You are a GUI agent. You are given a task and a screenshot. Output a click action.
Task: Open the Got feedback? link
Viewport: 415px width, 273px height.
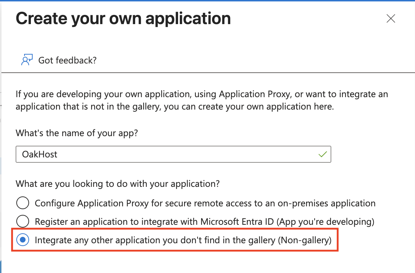[67, 60]
